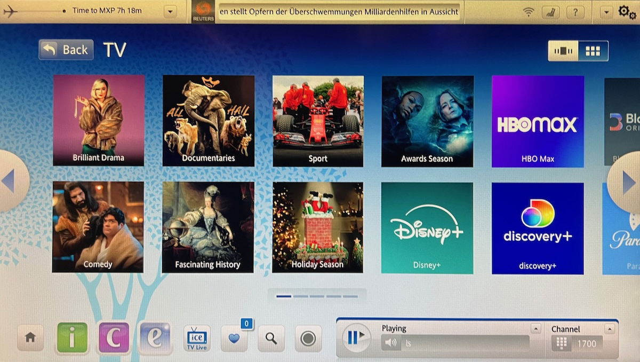Go back with the Back button
The height and width of the screenshot is (362, 640).
point(66,50)
